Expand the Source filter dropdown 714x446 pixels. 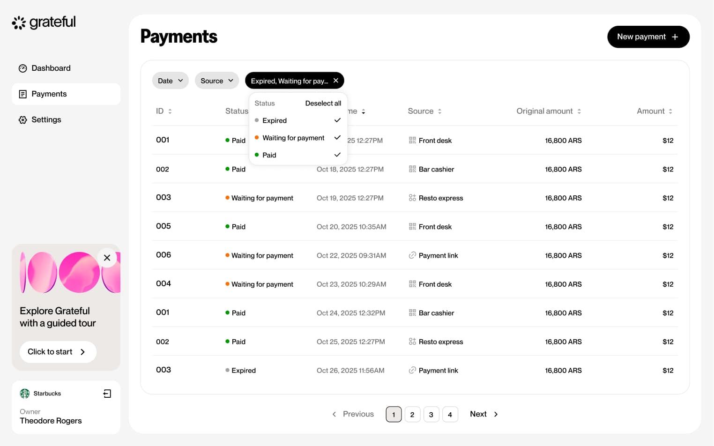216,81
